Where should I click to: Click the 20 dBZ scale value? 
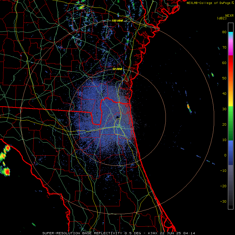click(x=224, y=125)
